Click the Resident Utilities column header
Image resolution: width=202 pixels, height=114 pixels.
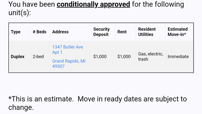(147, 32)
